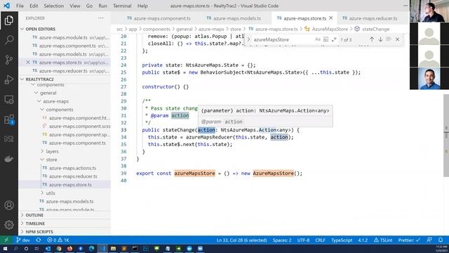Screen dimensions: 449x253
Task: Toggle Match Case in find widget
Action: (318, 39)
